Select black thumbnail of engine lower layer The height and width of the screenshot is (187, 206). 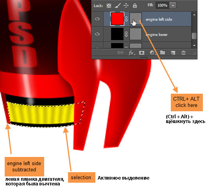(117, 34)
